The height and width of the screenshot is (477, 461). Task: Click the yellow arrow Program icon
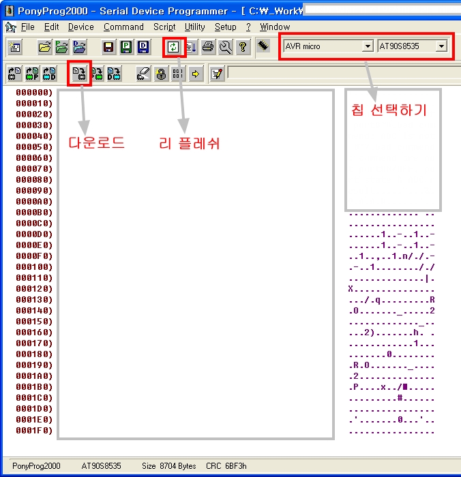pyautogui.click(x=196, y=74)
